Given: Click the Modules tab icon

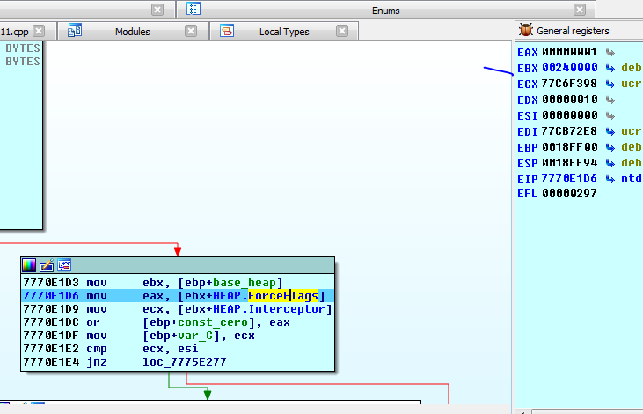Looking at the screenshot, I should click(x=76, y=31).
